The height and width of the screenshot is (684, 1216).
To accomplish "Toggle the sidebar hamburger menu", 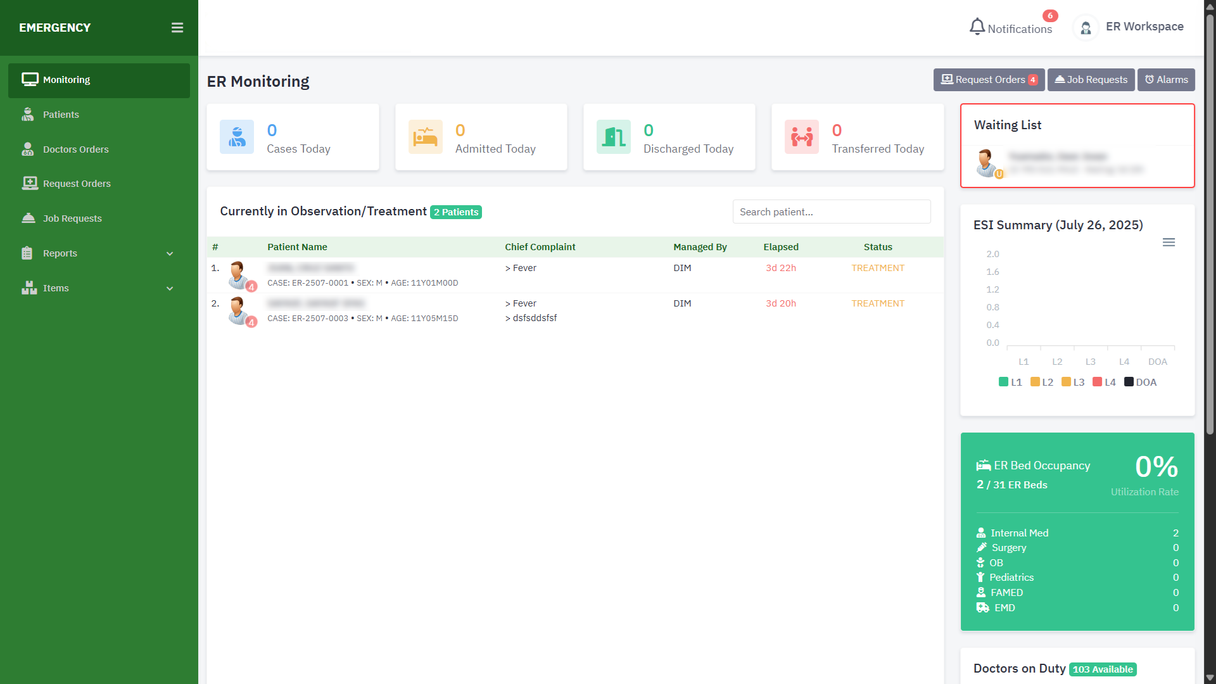I will pyautogui.click(x=177, y=28).
